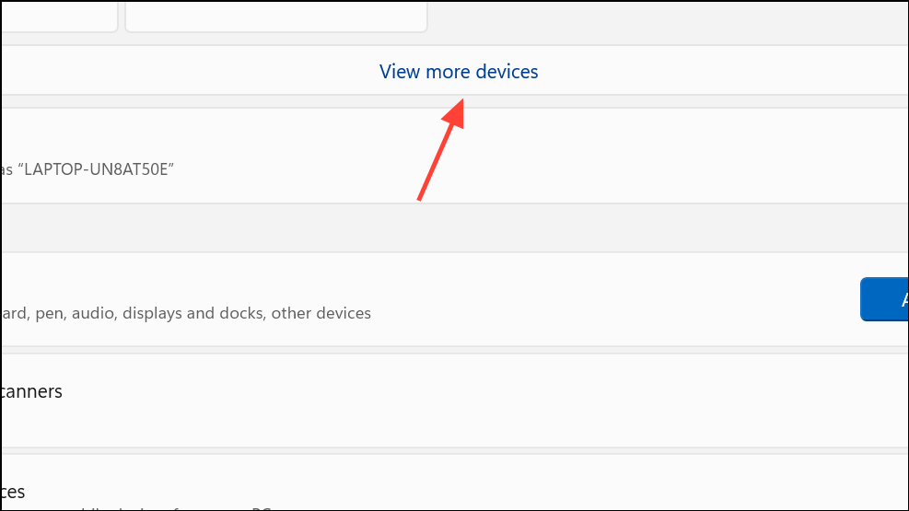This screenshot has width=909, height=511.
Task: Click empty space right of the device cards
Action: [663, 17]
